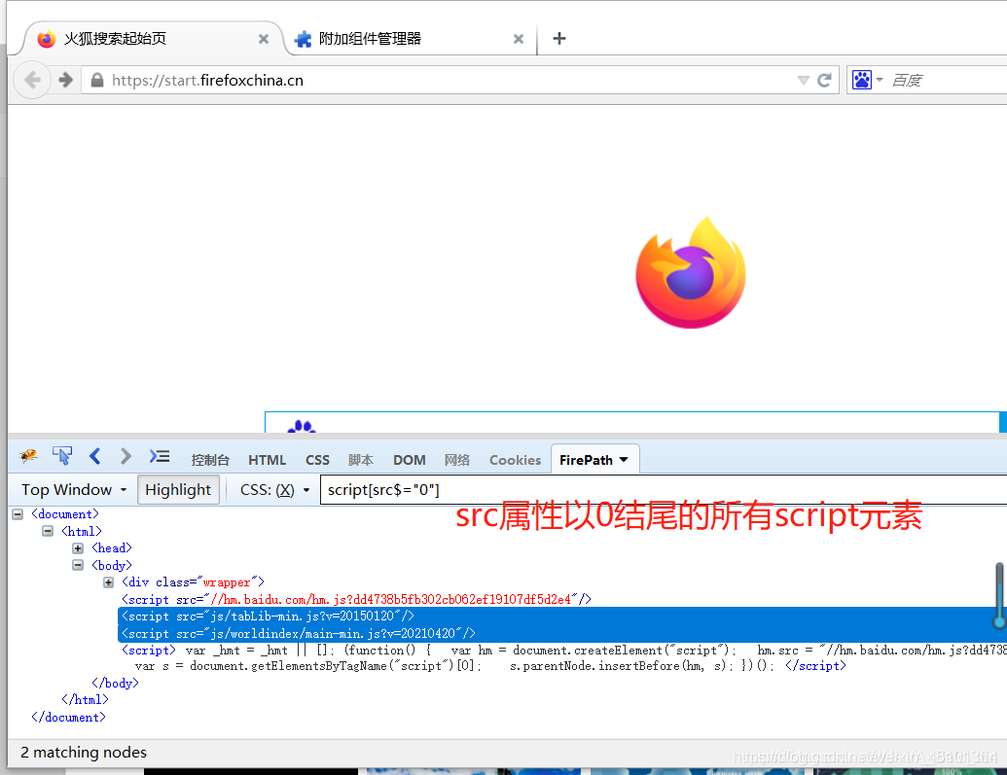This screenshot has height=775, width=1007.
Task: Activate the element inspector pointer icon
Action: pyautogui.click(x=62, y=456)
